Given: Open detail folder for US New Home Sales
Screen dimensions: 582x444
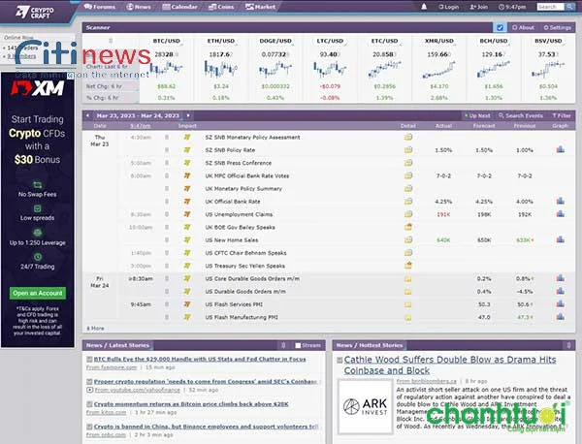Looking at the screenshot, I should [x=408, y=240].
